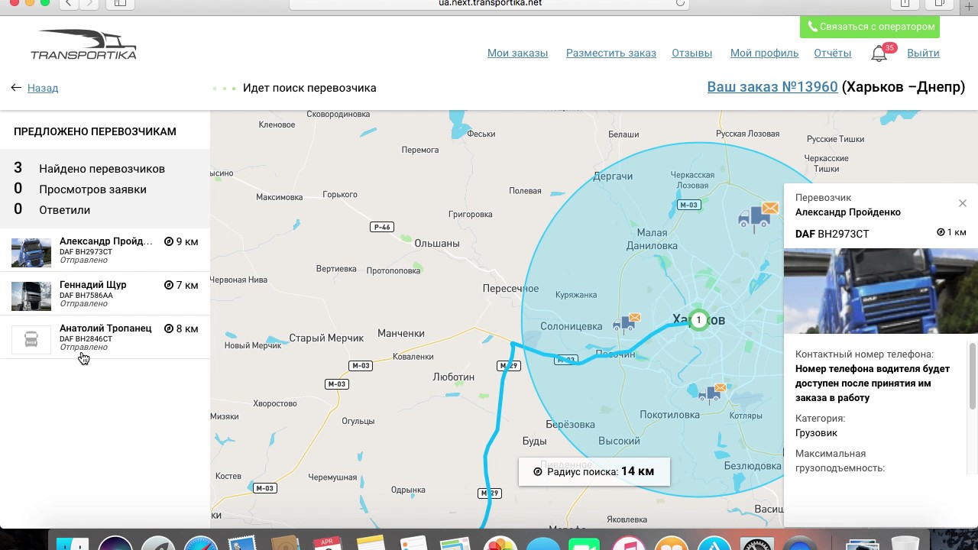Open the blue DAF truck photo
The height and width of the screenshot is (550, 978).
click(x=881, y=291)
